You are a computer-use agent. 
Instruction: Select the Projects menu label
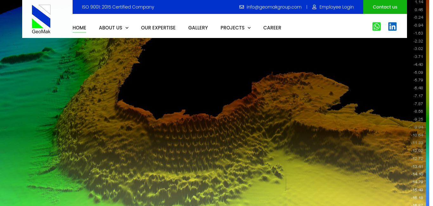tap(232, 28)
